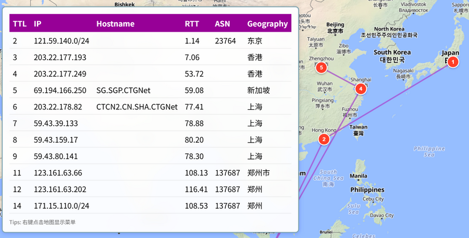Screen dimensions: 469x238
Task: Click RTT value 78.30
Action: coord(194,156)
